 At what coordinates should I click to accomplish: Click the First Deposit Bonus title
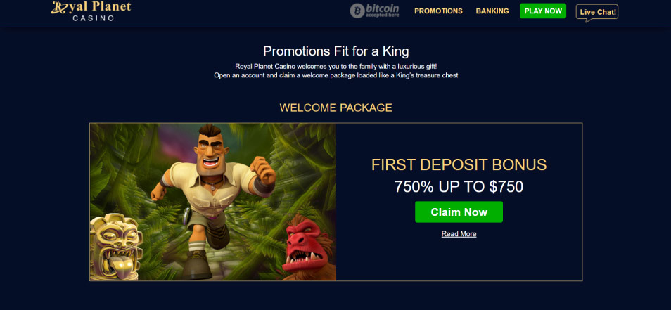click(459, 165)
